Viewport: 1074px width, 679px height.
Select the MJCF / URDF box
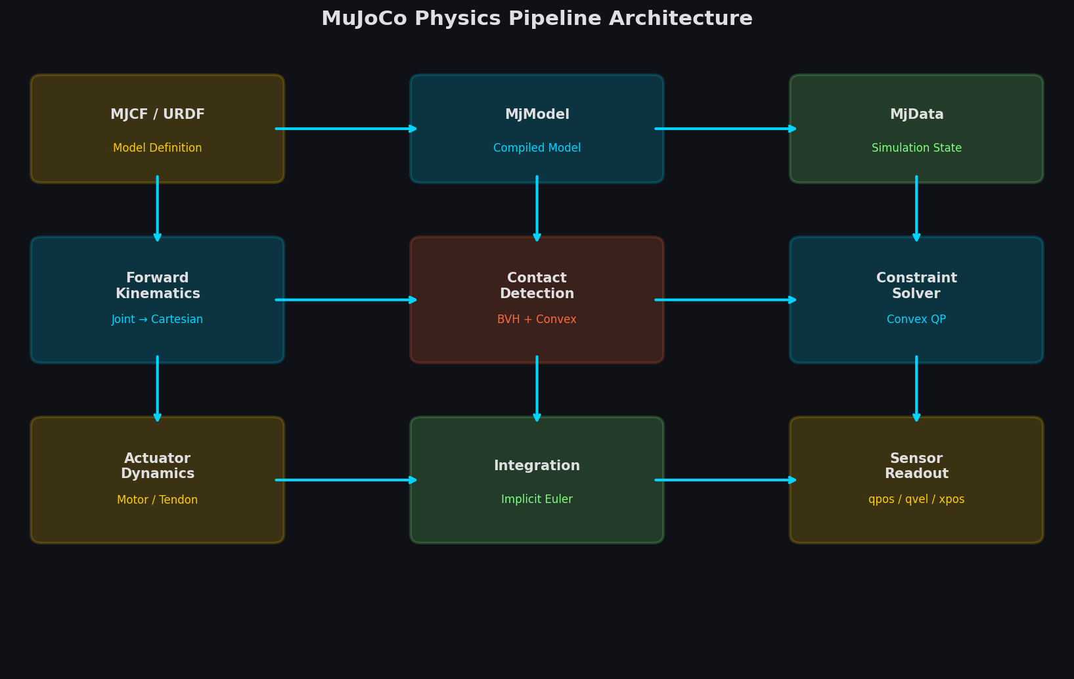tap(158, 129)
